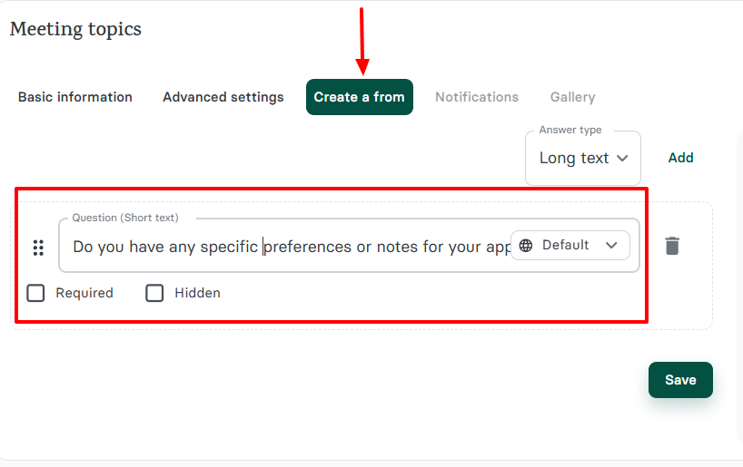Click the green Save button
The width and height of the screenshot is (743, 467).
click(680, 380)
